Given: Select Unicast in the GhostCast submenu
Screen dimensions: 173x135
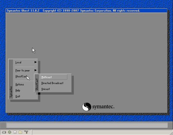Looking at the screenshot, I should (45, 89).
